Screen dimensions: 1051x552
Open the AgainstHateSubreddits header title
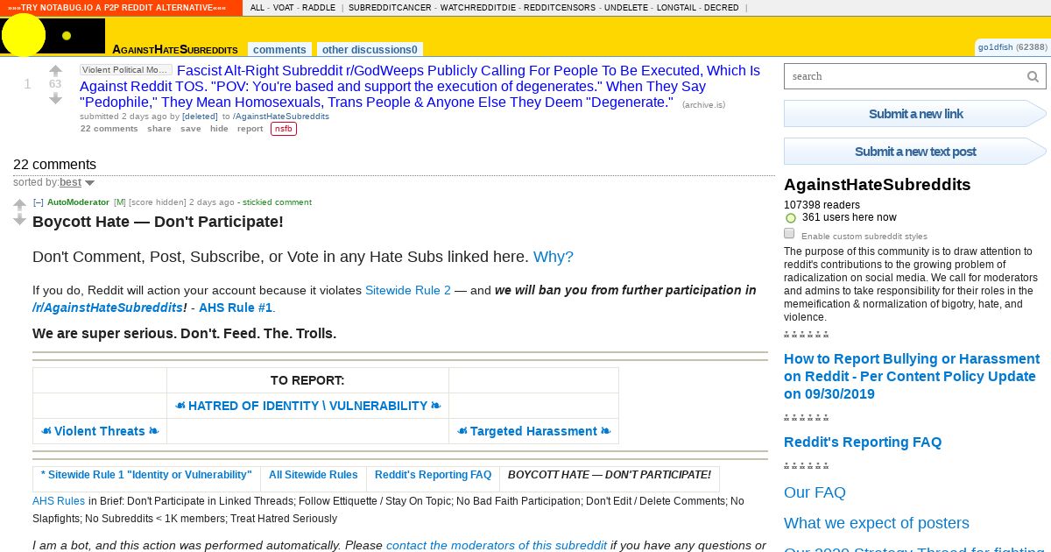pyautogui.click(x=175, y=49)
